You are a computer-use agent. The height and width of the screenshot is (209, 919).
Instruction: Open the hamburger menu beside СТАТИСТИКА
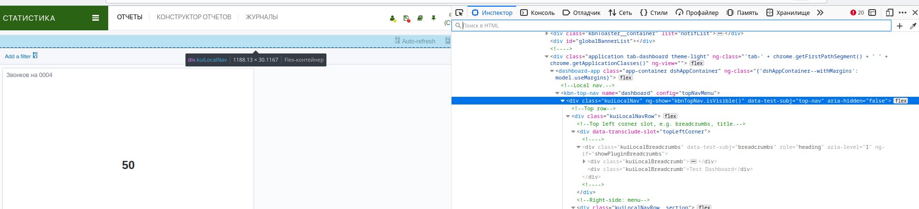pos(96,18)
